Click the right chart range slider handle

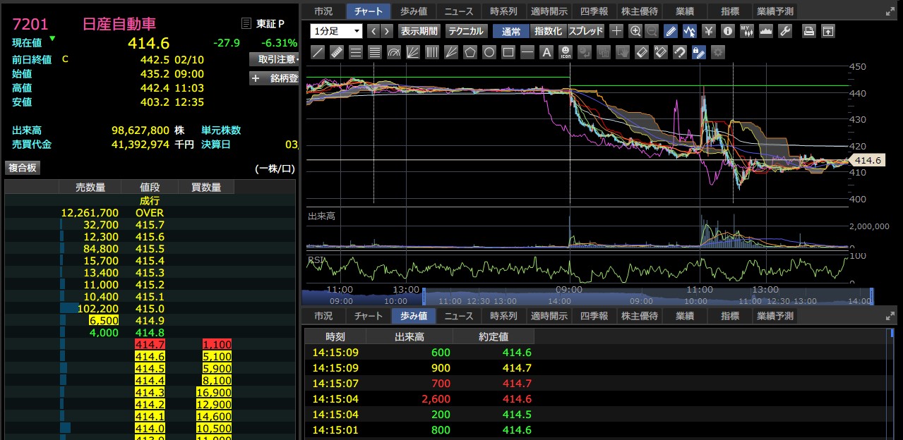click(871, 296)
